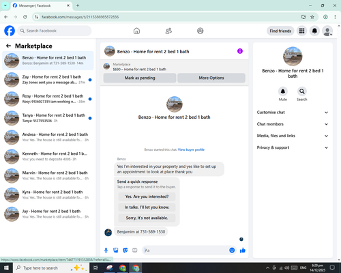Open the account profile avatar menu

tap(327, 31)
